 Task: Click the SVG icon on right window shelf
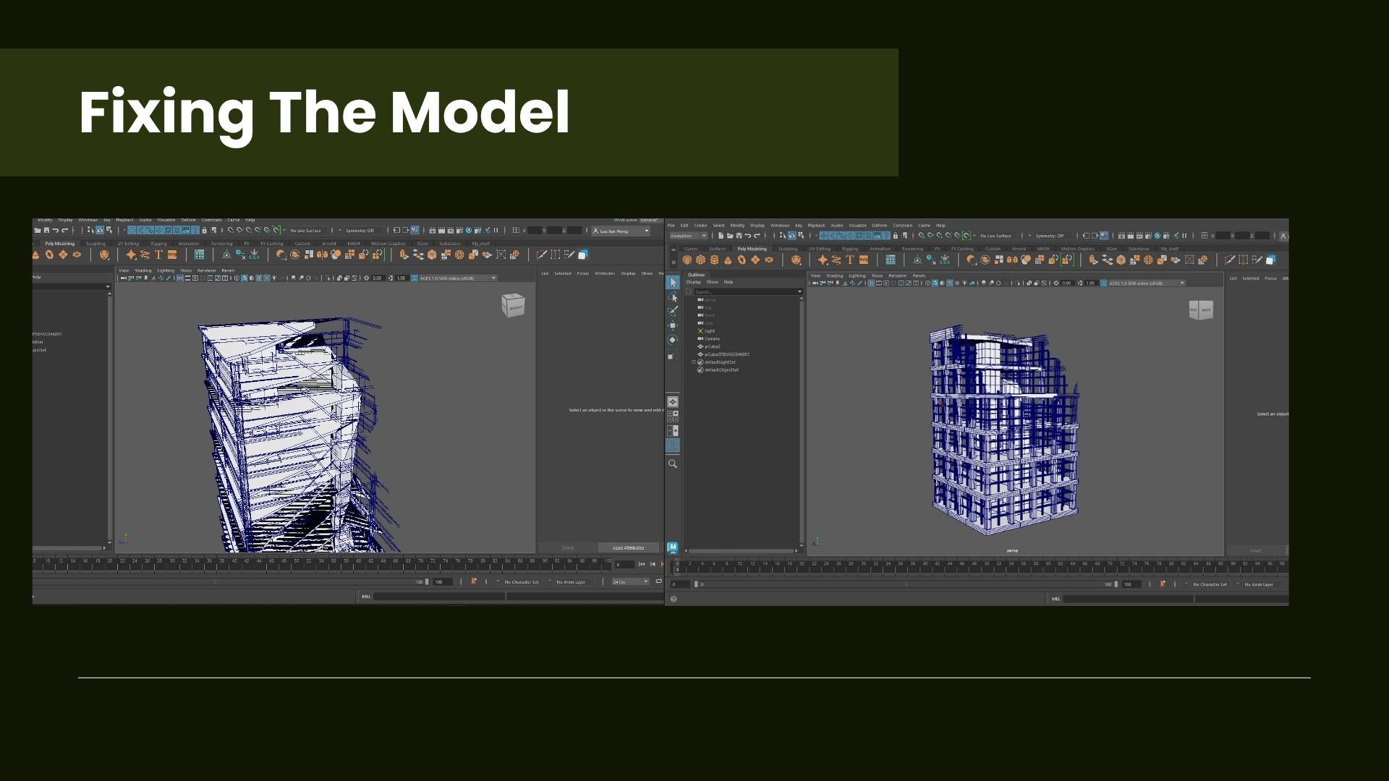(864, 260)
